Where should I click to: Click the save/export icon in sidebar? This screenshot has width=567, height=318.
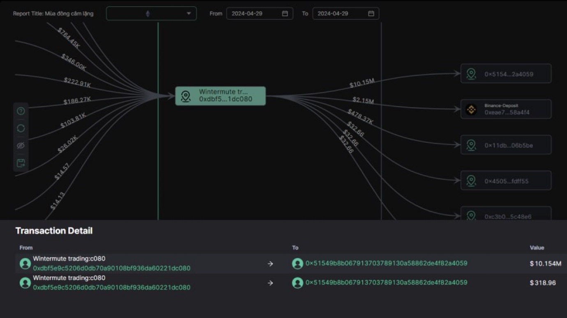click(x=21, y=163)
